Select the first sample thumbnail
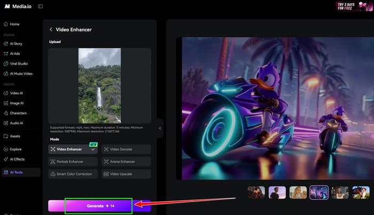 256,193
